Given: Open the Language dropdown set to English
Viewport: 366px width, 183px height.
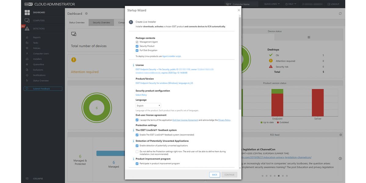Looking at the screenshot, I should (148, 106).
